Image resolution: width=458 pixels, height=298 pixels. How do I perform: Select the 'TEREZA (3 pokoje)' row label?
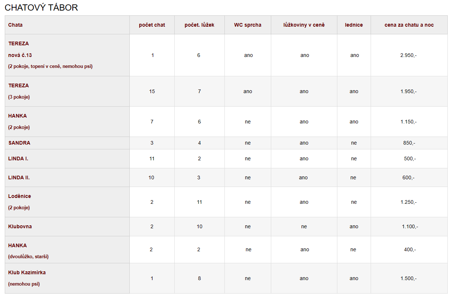click(19, 85)
